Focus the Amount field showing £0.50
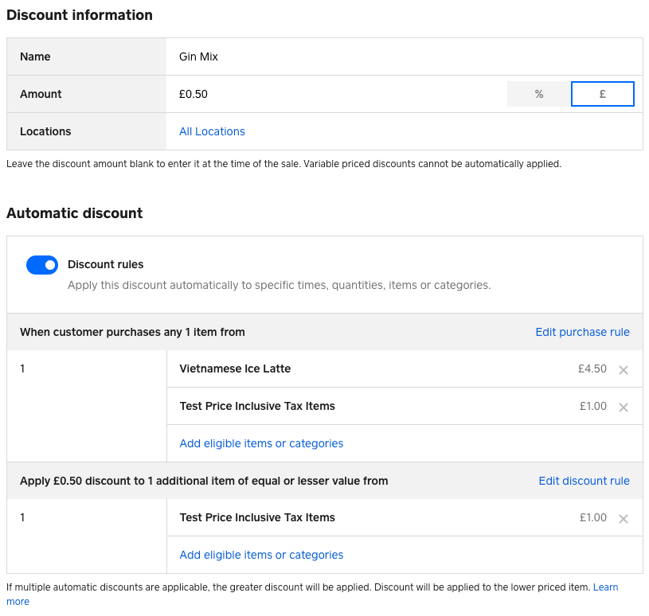This screenshot has height=616, width=649. (334, 94)
